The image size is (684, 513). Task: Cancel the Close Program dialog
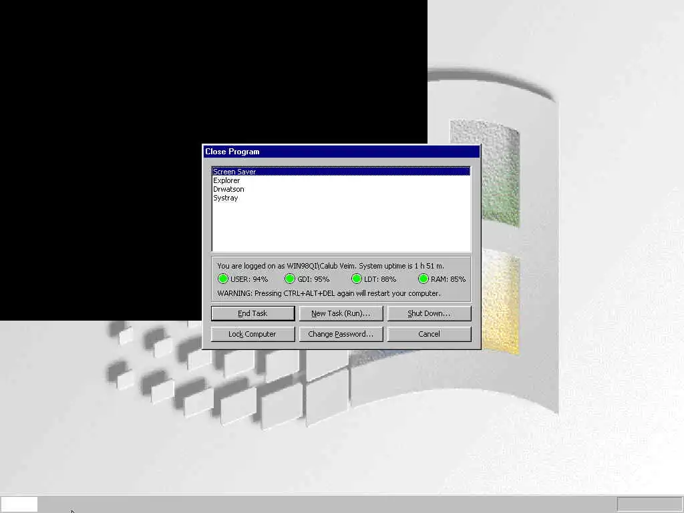click(430, 334)
